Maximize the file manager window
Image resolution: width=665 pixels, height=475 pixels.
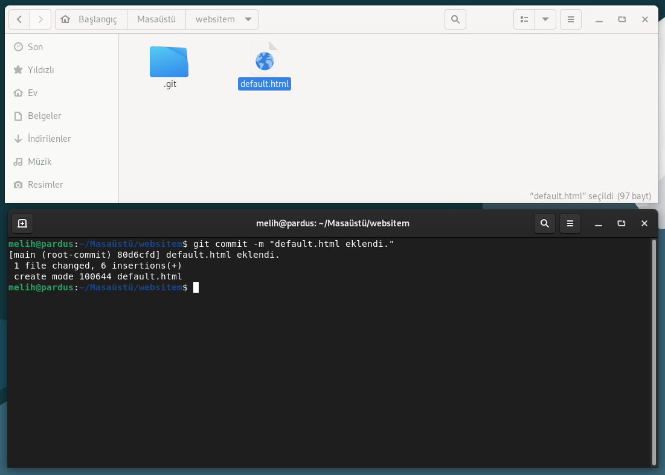pos(622,19)
